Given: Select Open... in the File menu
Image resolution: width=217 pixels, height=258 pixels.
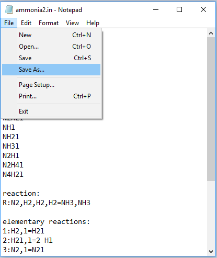Looking at the screenshot, I should tap(51, 47).
